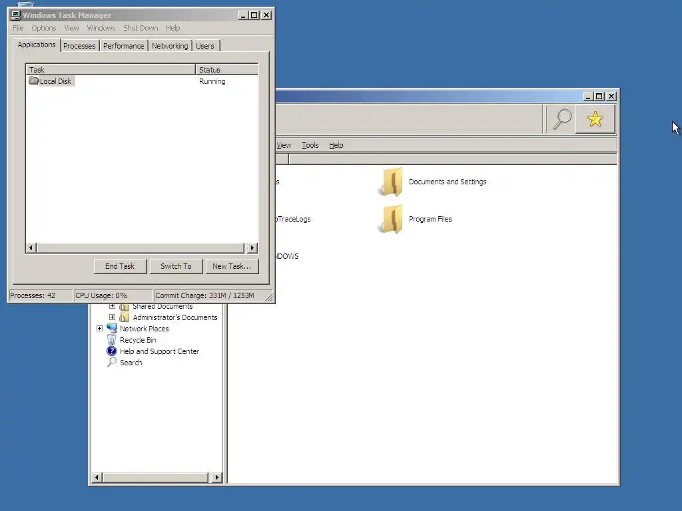
Task: Click the End Task button
Action: click(x=120, y=266)
